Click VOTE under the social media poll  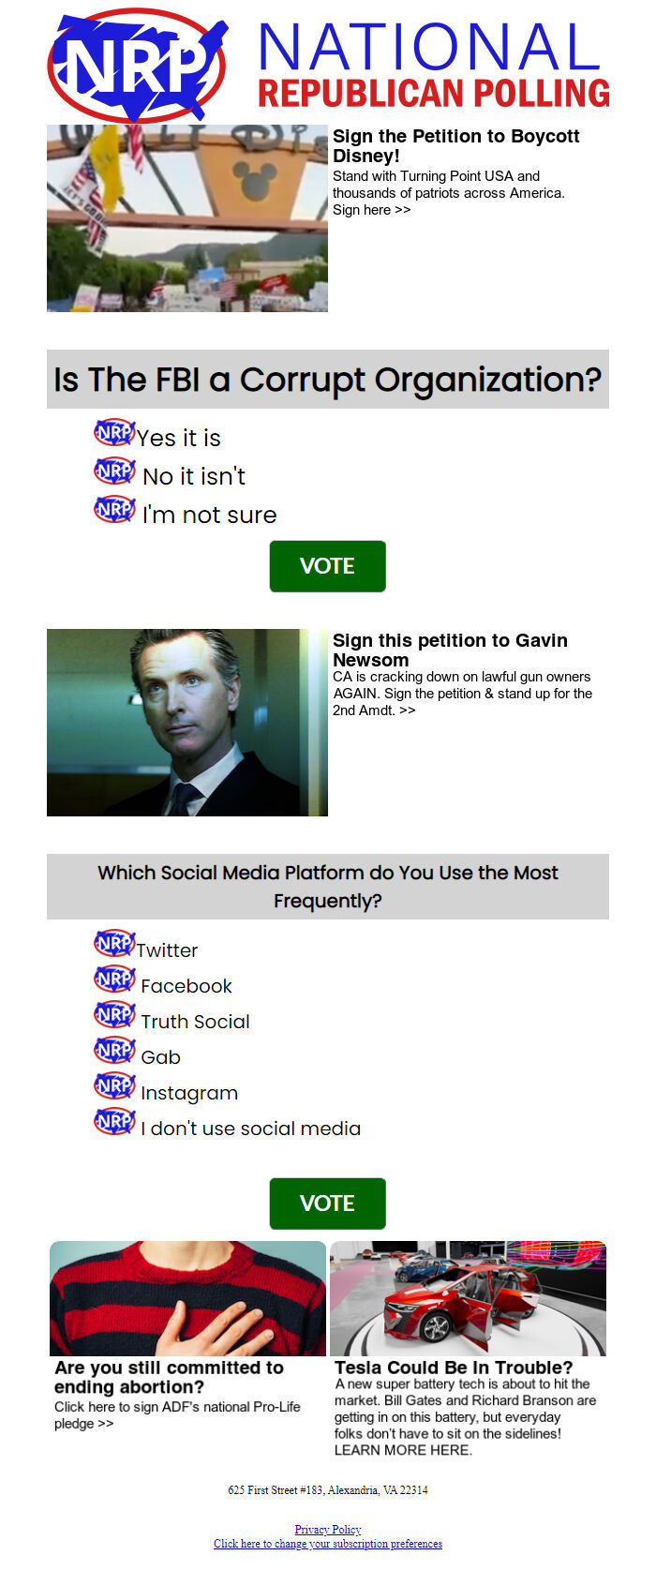coord(327,1204)
